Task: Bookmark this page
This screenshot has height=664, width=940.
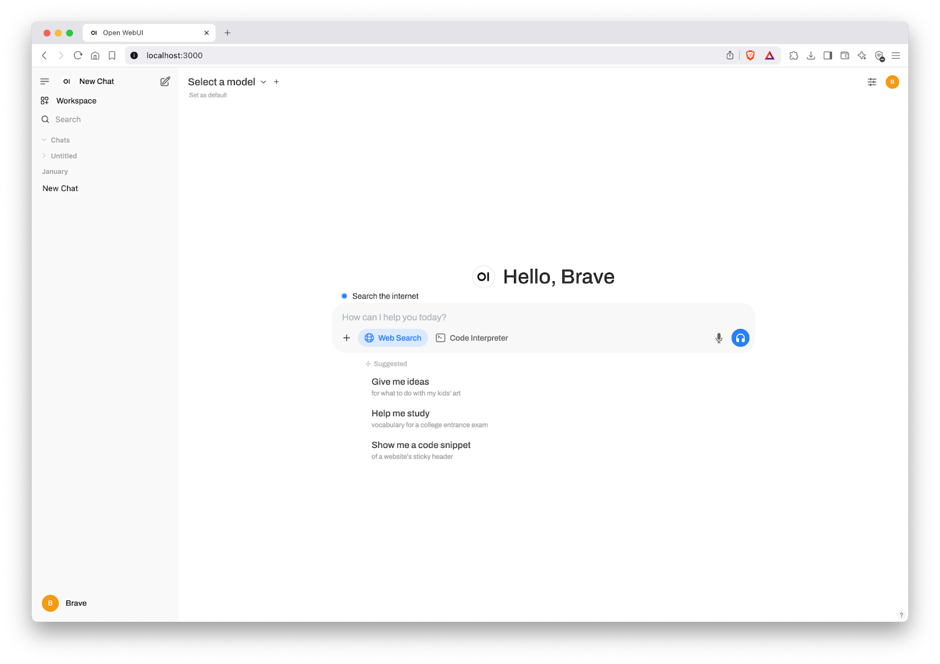Action: (x=112, y=55)
